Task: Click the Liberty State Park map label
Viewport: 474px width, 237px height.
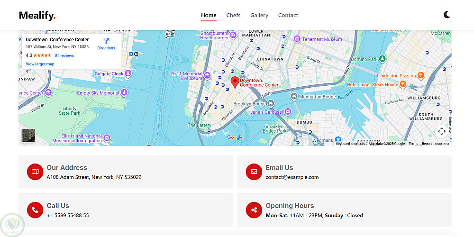Action: [x=70, y=110]
